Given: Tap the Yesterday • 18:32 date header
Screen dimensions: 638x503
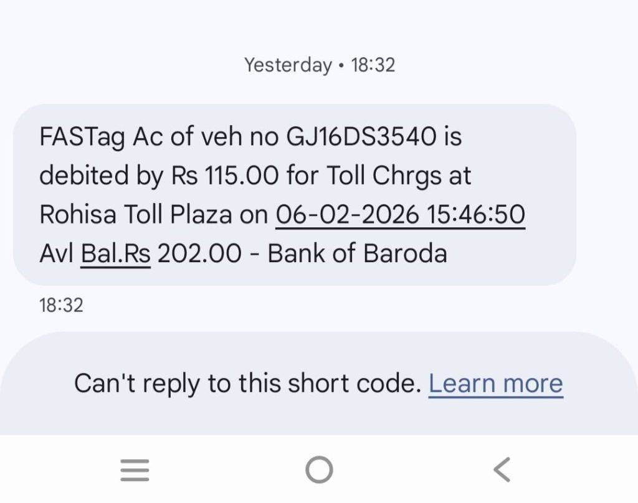Looking at the screenshot, I should pos(319,65).
